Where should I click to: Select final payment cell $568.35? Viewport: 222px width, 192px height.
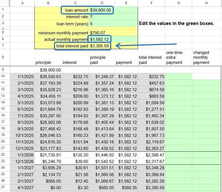(x=126, y=187)
